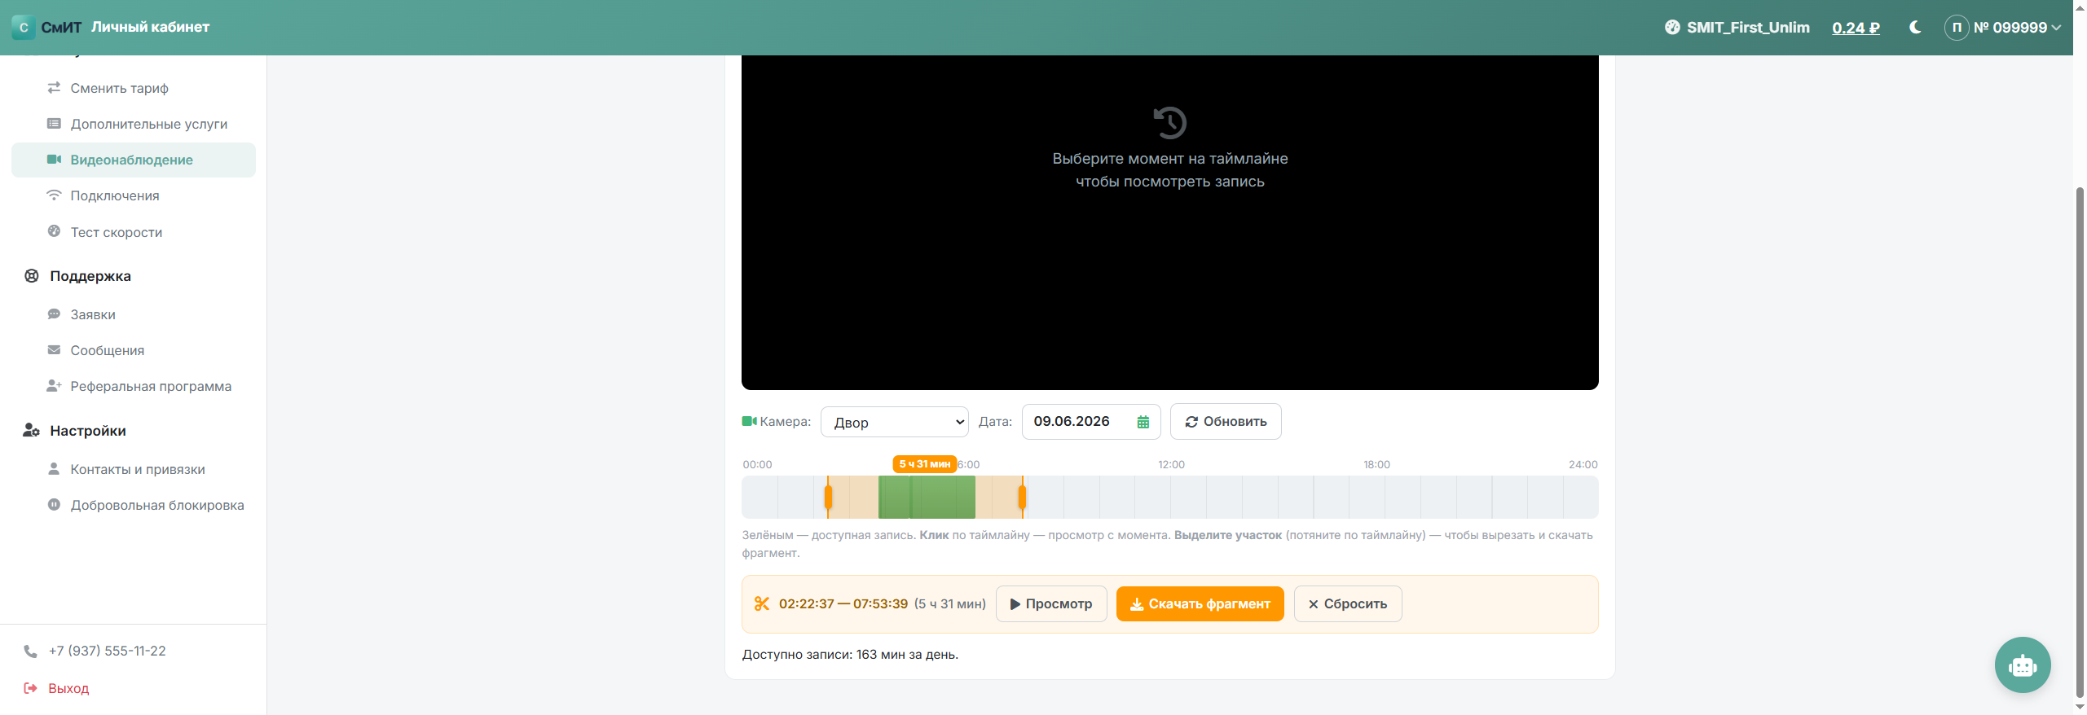This screenshot has width=2087, height=715.
Task: Click the СМИТ logo icon in the header
Action: tap(24, 27)
